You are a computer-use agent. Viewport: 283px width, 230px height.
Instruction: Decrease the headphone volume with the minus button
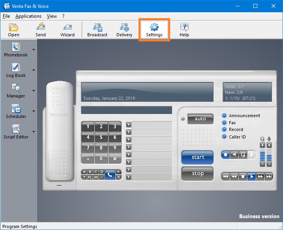[x=262, y=164]
